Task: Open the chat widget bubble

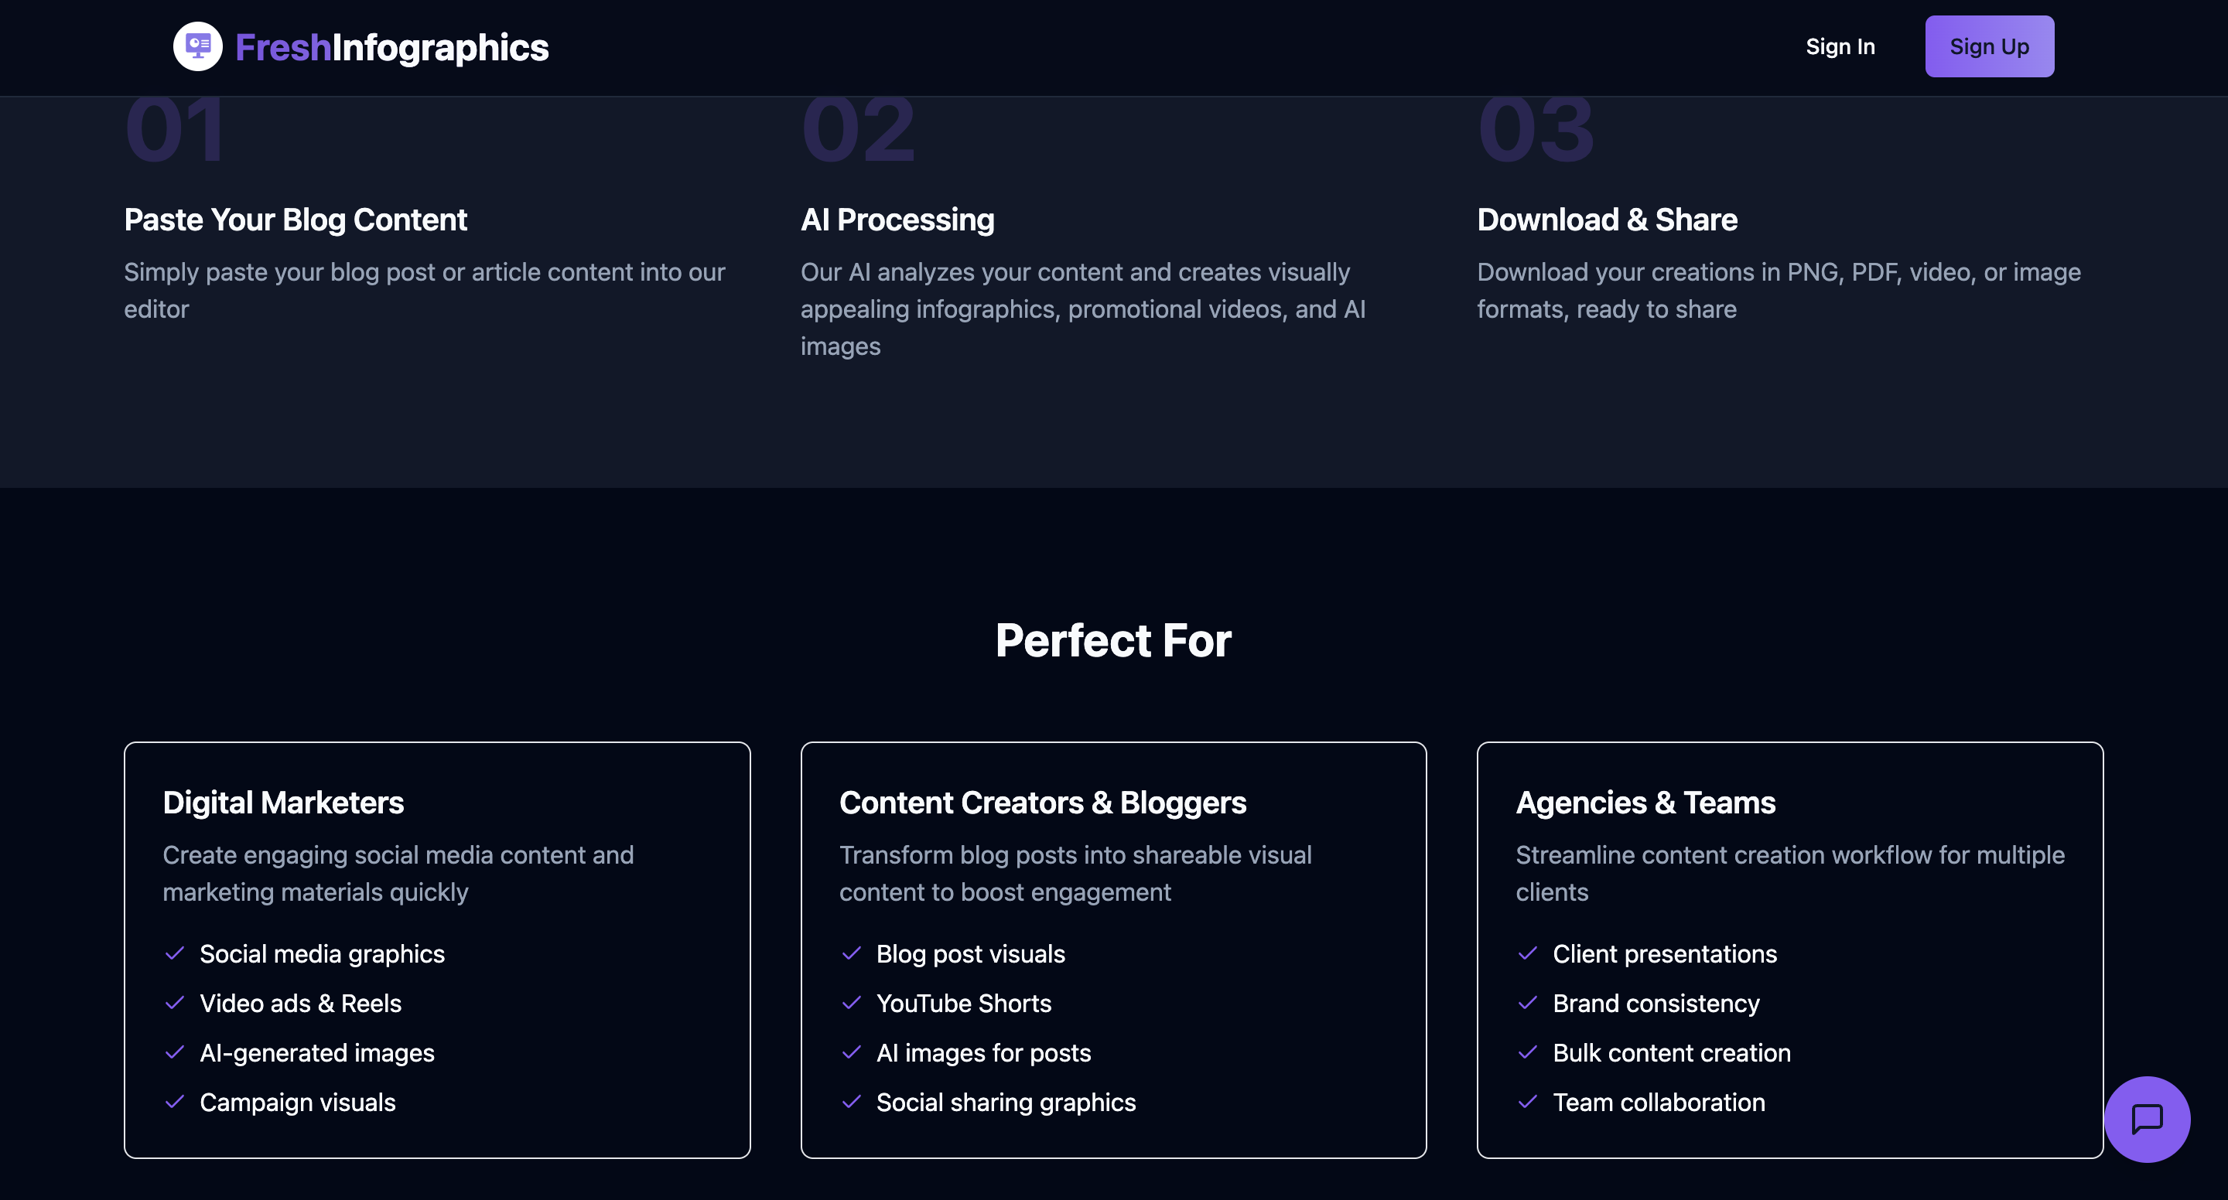Action: tap(2148, 1119)
